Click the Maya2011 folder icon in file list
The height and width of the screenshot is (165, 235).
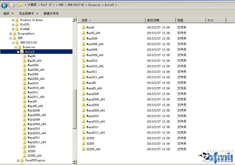pyautogui.click(x=84, y=127)
